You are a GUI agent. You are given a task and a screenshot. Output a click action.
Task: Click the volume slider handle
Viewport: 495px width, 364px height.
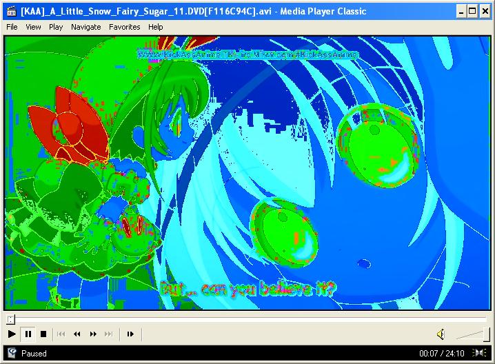[487, 334]
